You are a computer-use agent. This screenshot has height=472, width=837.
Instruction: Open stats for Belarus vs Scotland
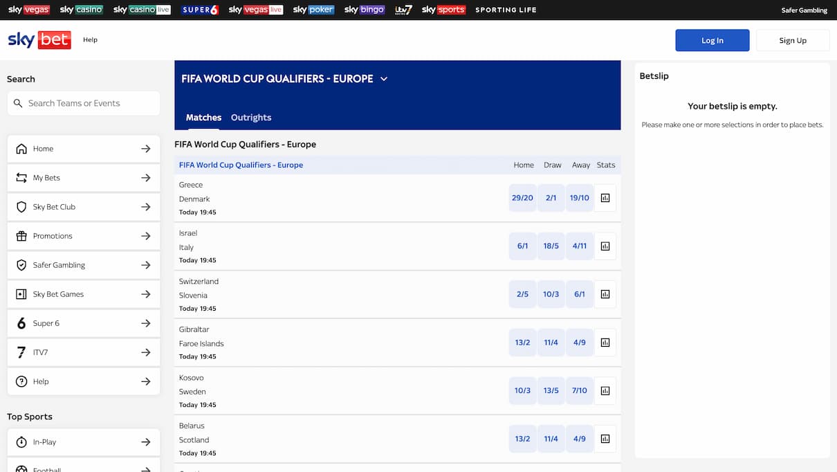pos(605,439)
